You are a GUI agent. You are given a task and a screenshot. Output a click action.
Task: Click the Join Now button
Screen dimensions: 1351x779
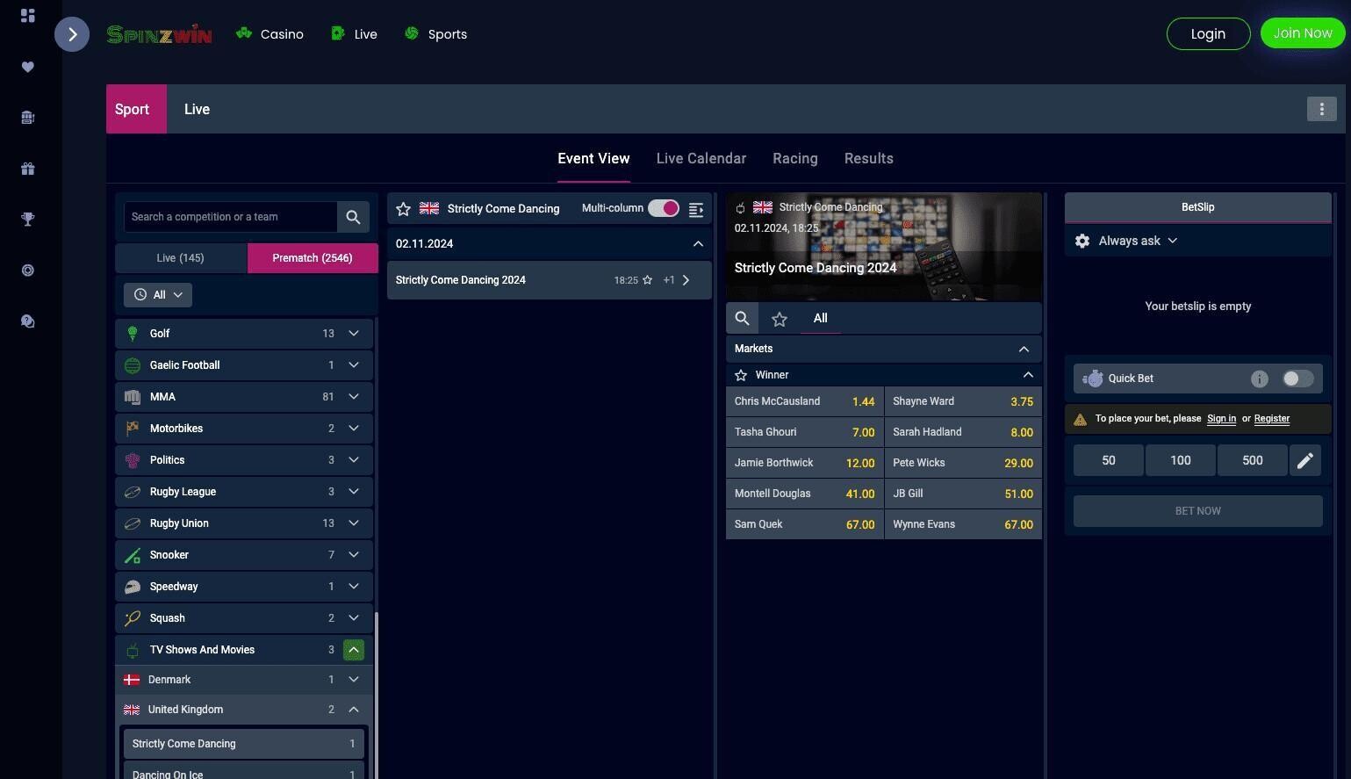1303,33
